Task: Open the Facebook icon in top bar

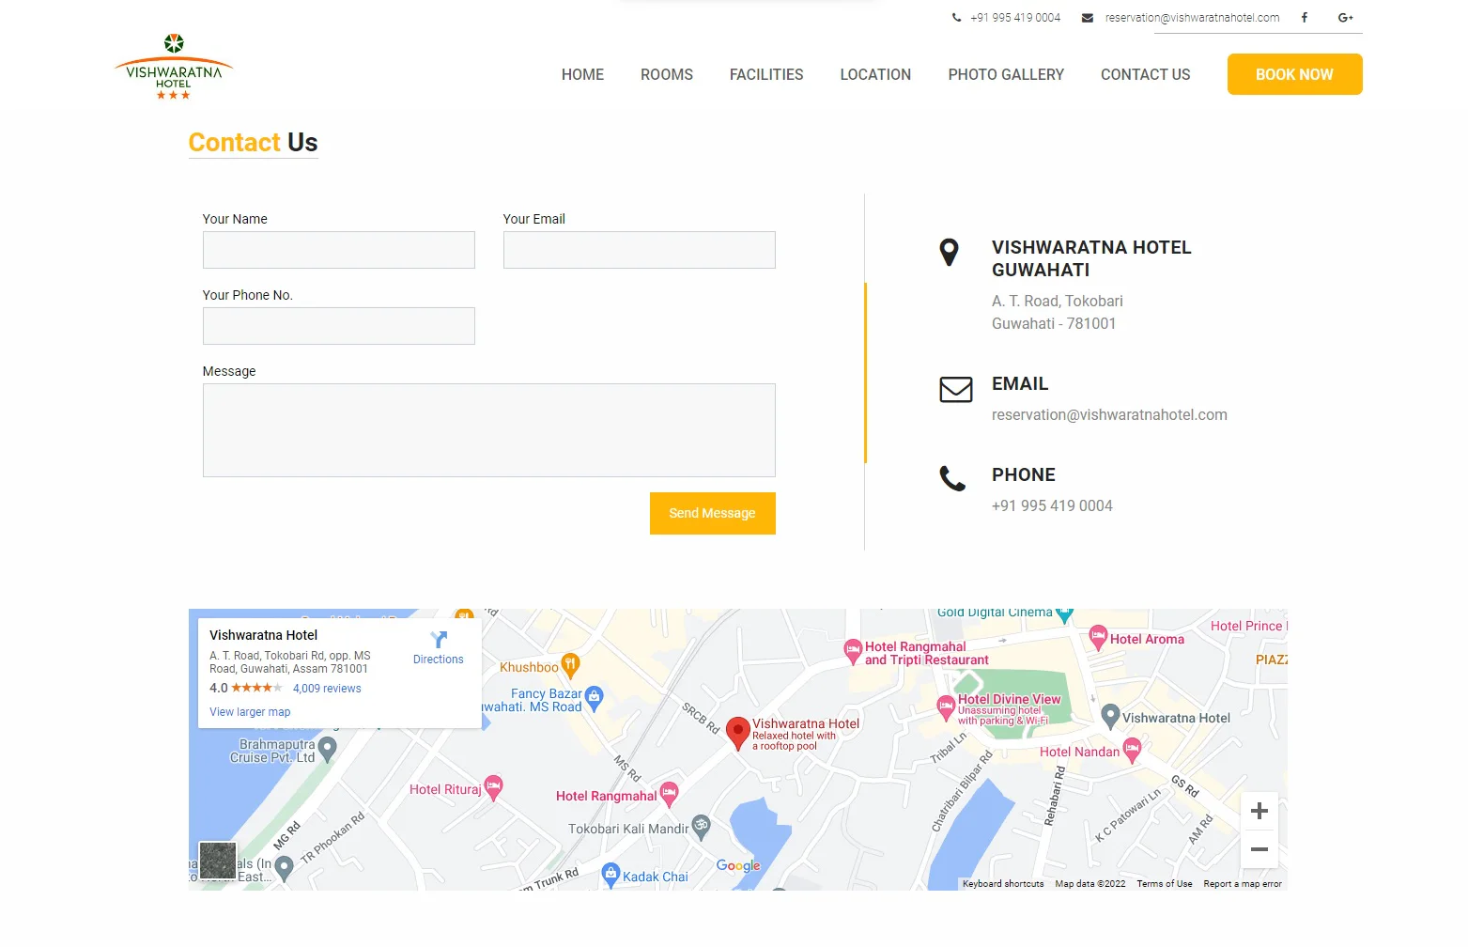Action: click(x=1304, y=18)
